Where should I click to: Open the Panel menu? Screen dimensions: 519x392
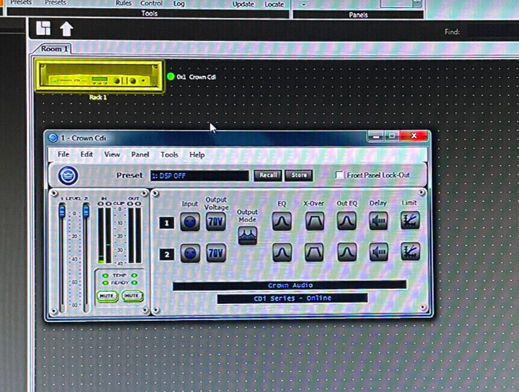tap(140, 154)
